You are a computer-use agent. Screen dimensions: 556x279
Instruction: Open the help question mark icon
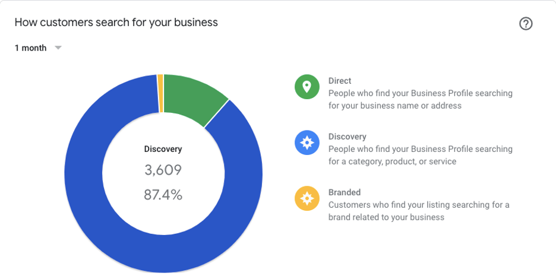526,24
